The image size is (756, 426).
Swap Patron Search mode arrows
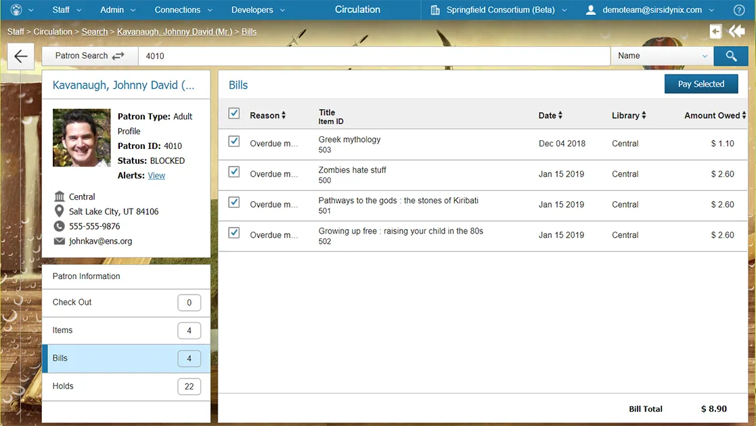[118, 56]
